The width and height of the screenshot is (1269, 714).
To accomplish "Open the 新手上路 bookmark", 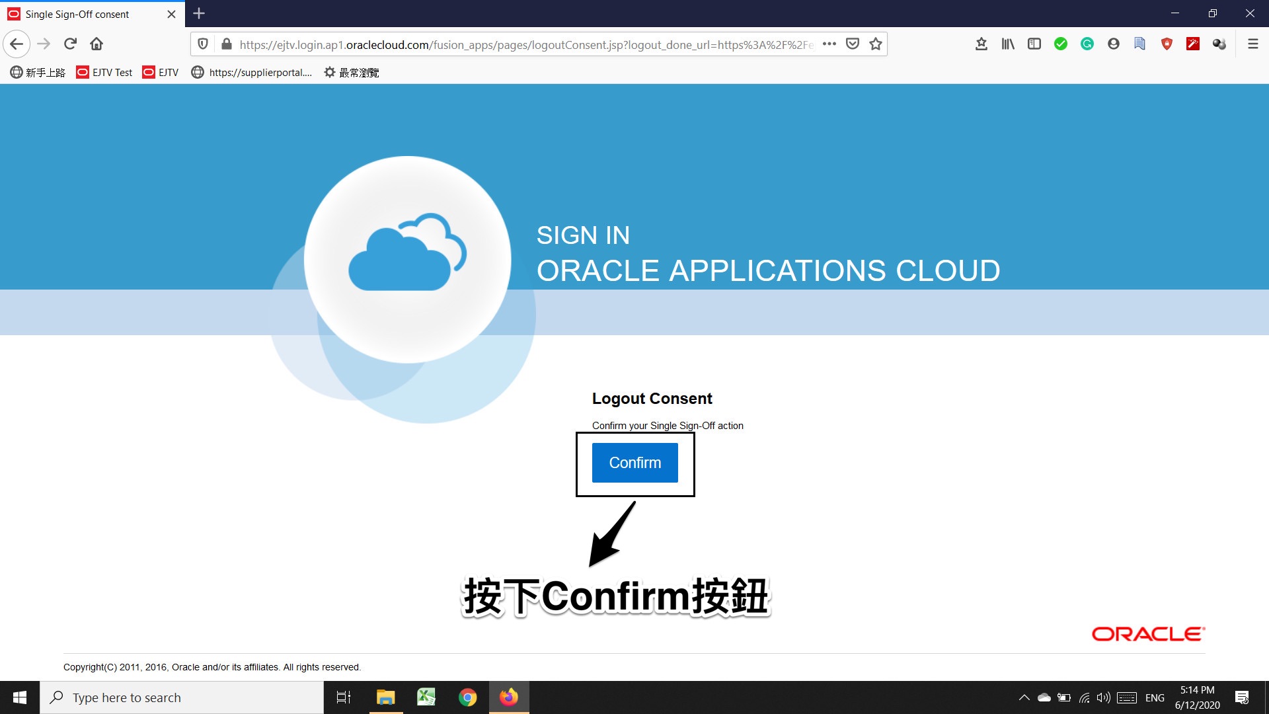I will tap(38, 73).
